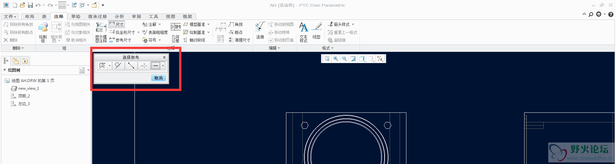This screenshot has height=164, width=616.
Task: Open the 模型基准 dropdown arrow
Action: tap(209, 24)
